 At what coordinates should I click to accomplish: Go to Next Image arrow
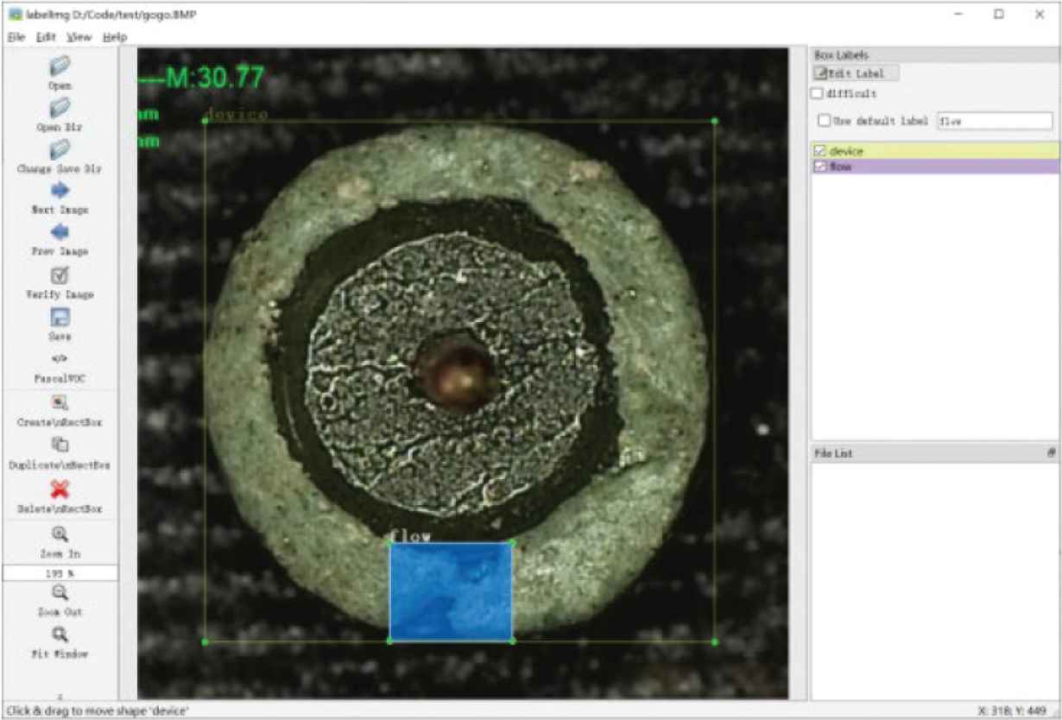pyautogui.click(x=60, y=192)
